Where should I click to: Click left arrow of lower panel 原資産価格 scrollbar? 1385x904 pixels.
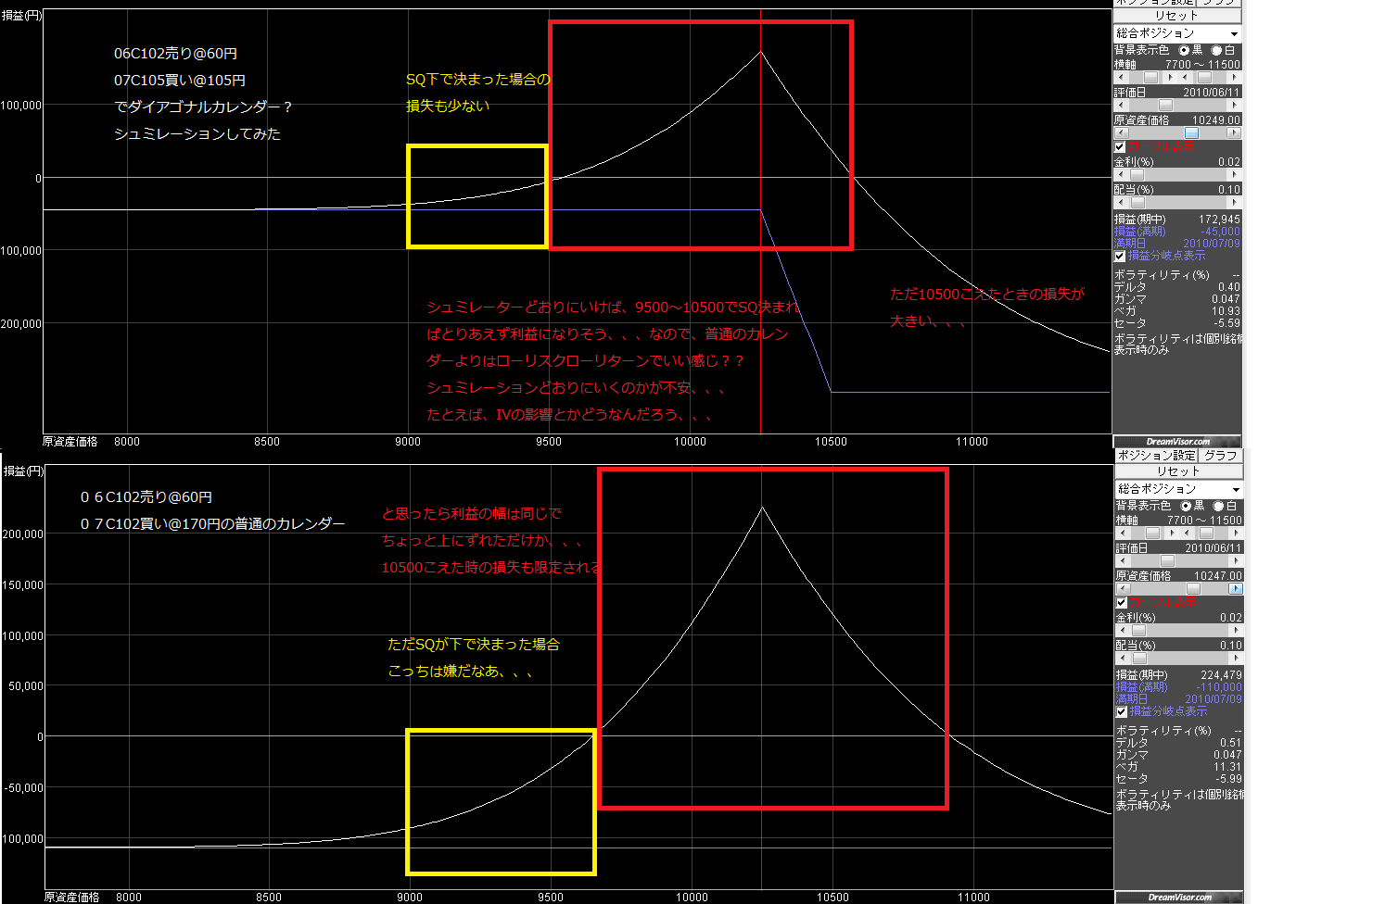[1124, 589]
